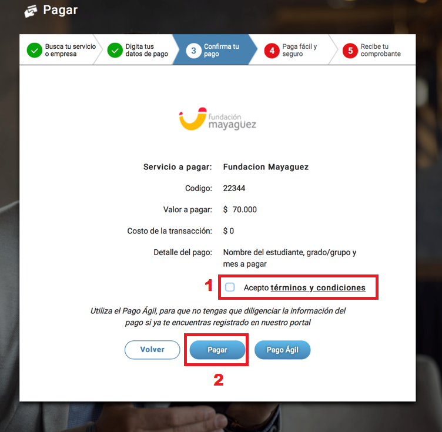Click the Fundación Mayaguez logo
This screenshot has height=432, width=442.
tap(217, 119)
